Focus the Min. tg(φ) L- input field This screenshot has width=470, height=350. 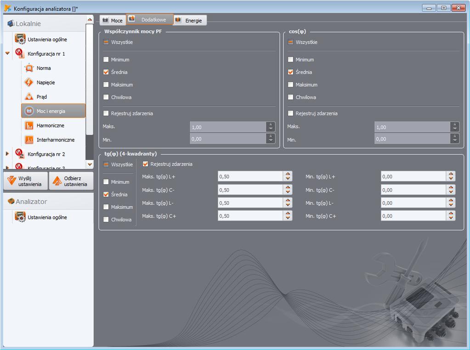[413, 203]
